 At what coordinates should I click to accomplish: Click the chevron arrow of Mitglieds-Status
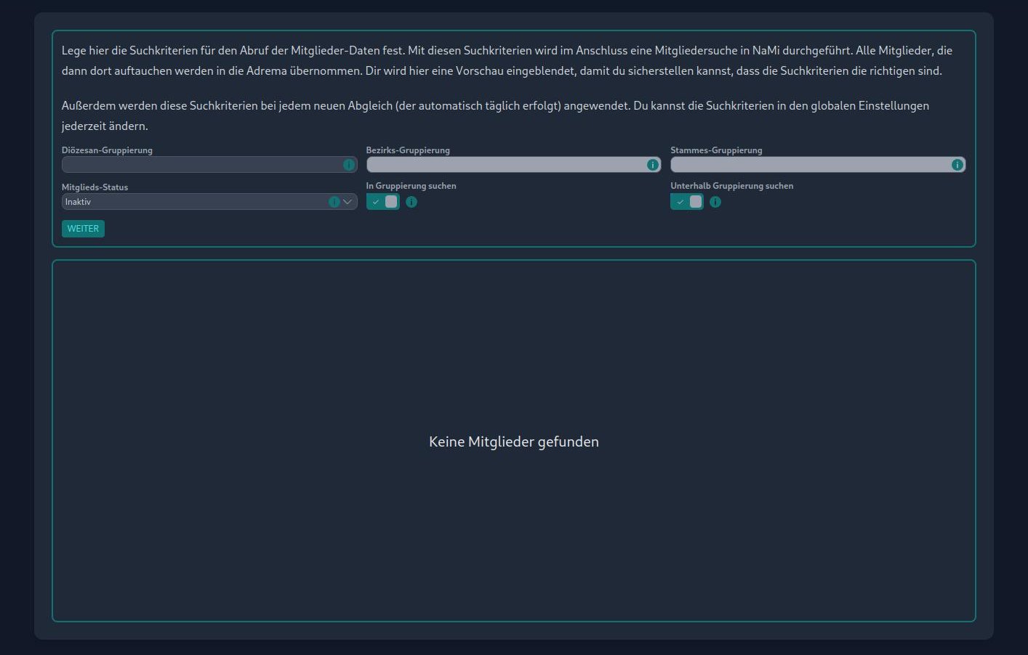(x=348, y=202)
